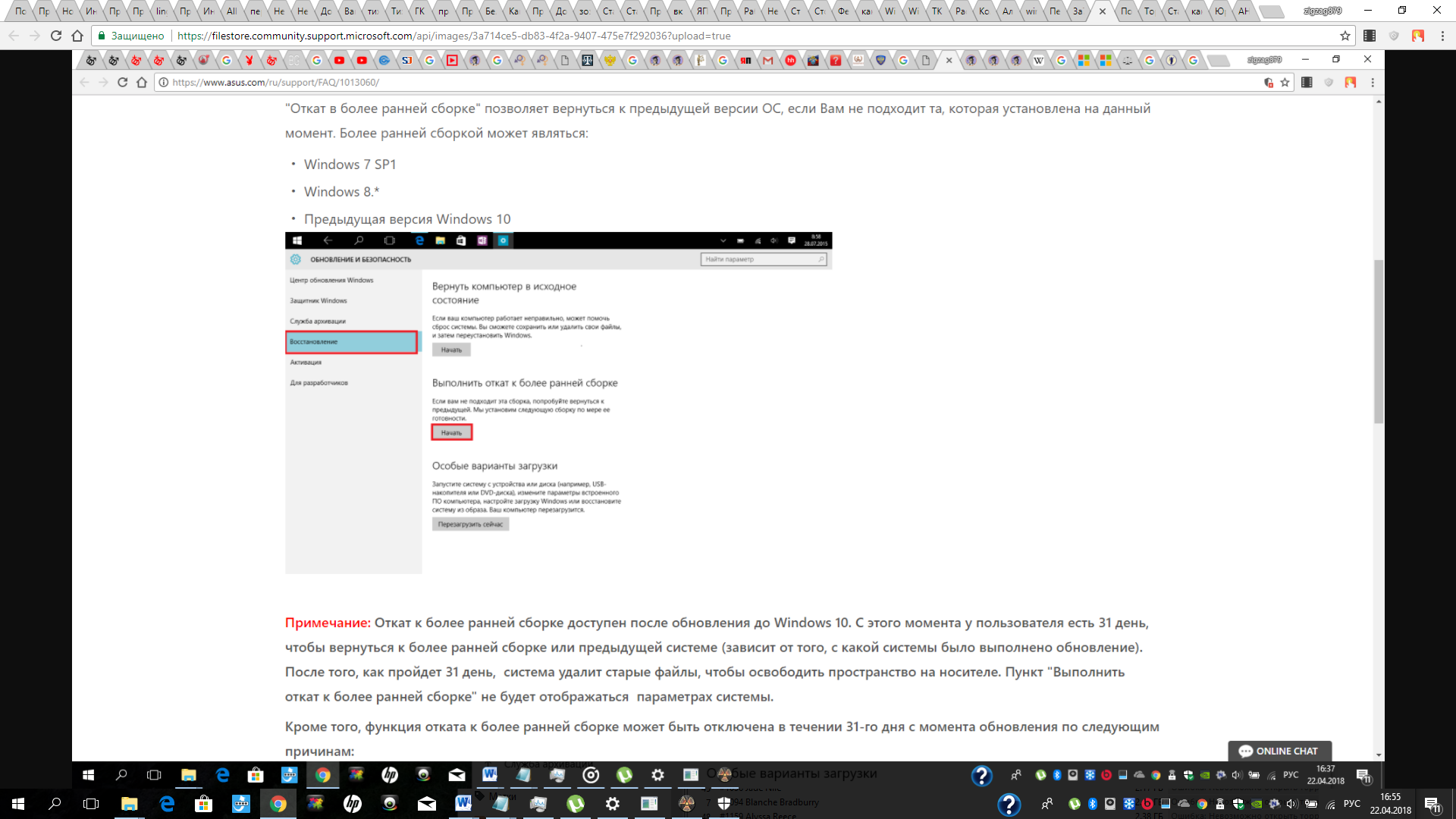The height and width of the screenshot is (819, 1456).
Task: Select Защитник Windows in settings sidebar
Action: [318, 300]
